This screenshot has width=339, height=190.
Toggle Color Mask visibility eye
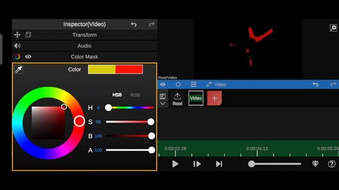point(28,56)
